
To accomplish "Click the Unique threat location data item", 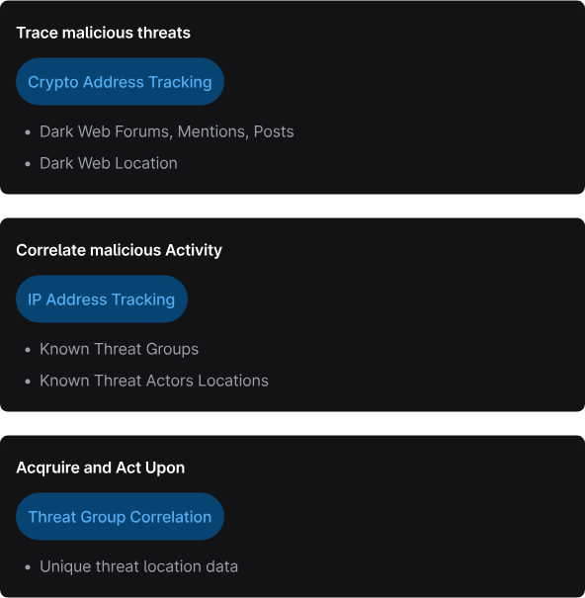I will (x=138, y=566).
